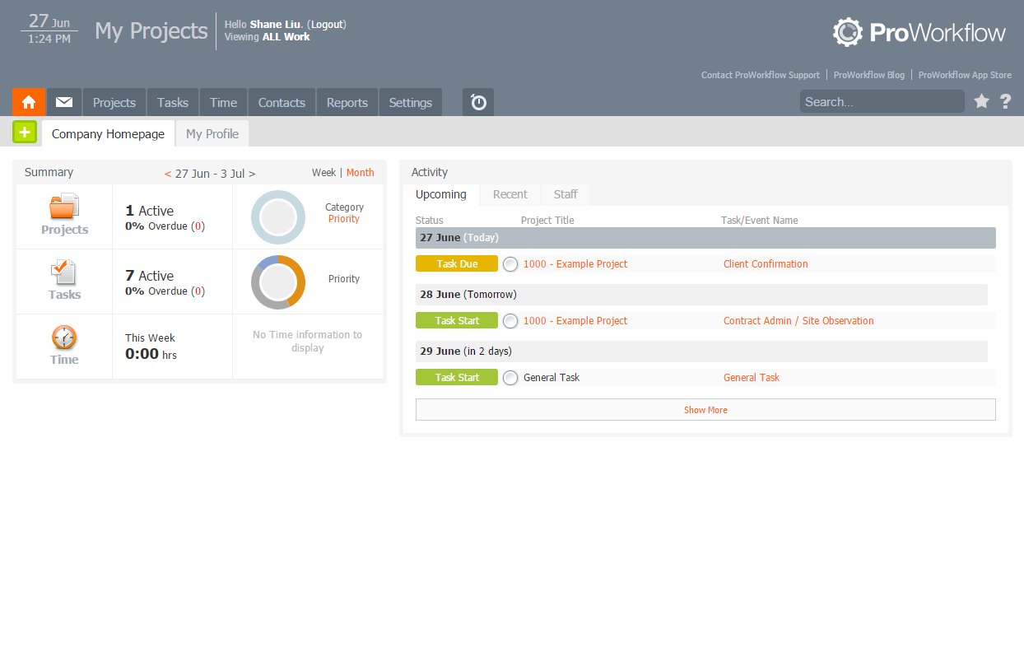Open the home icon in the navigation bar

click(x=29, y=102)
